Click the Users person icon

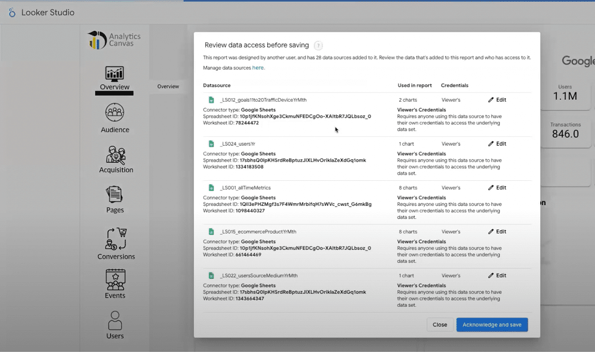115,320
